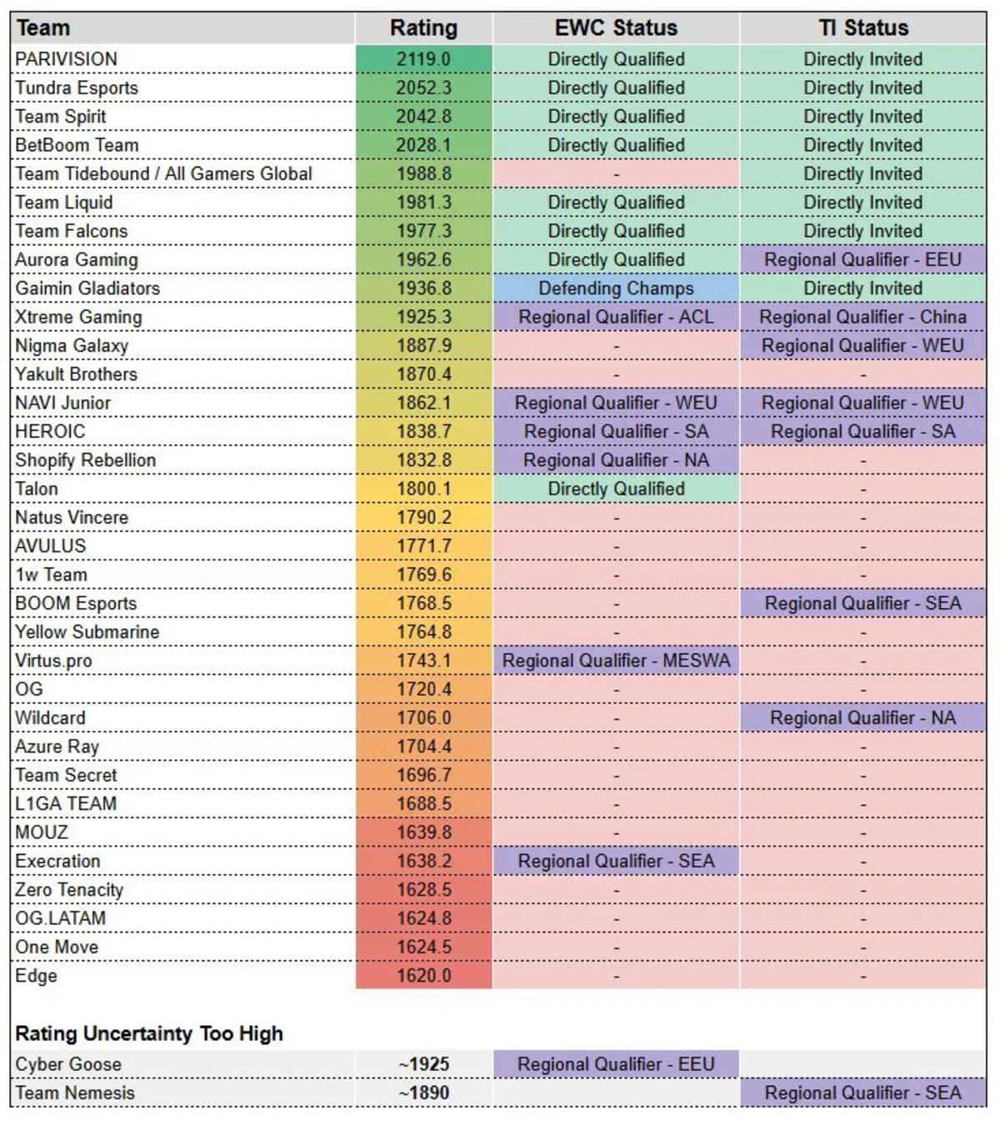
Task: Select Aurora Gaming's Regional Qualifier - EEU cell
Action: click(863, 259)
